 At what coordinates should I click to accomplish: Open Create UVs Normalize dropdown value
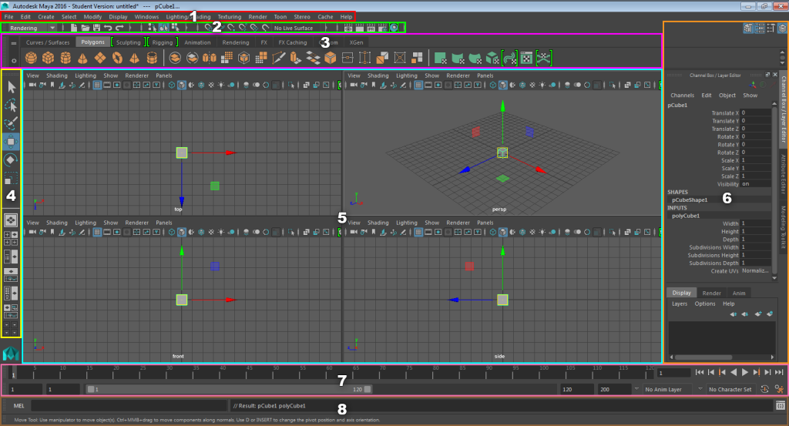(755, 271)
